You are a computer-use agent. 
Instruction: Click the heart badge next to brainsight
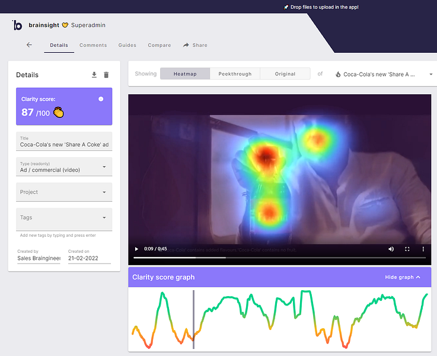pos(65,25)
